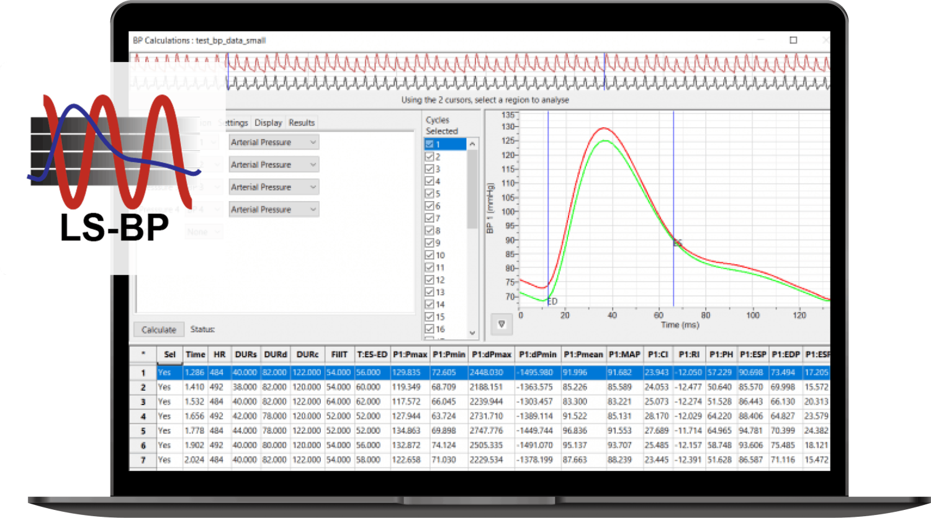Click Pmax value 119.349
This screenshot has width=931, height=518.
[405, 387]
